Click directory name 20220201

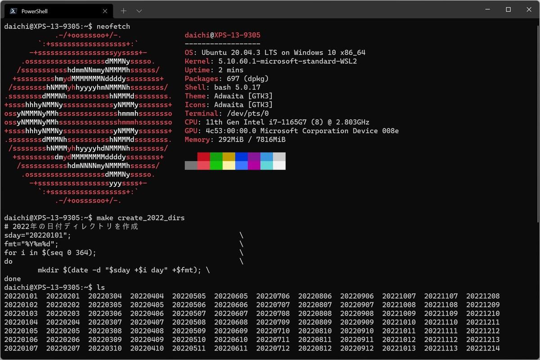[63, 296]
